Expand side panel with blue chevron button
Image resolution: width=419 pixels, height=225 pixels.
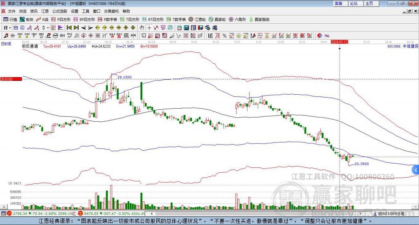pyautogui.click(x=416, y=170)
